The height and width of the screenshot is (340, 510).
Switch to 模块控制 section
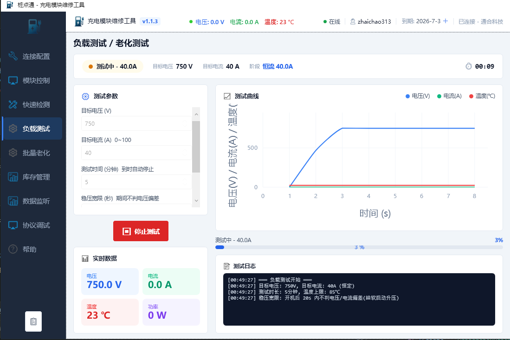(32, 80)
